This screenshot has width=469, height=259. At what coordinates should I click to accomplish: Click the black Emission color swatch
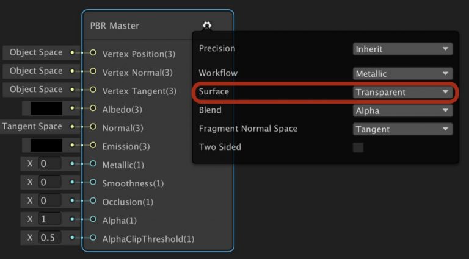point(46,145)
